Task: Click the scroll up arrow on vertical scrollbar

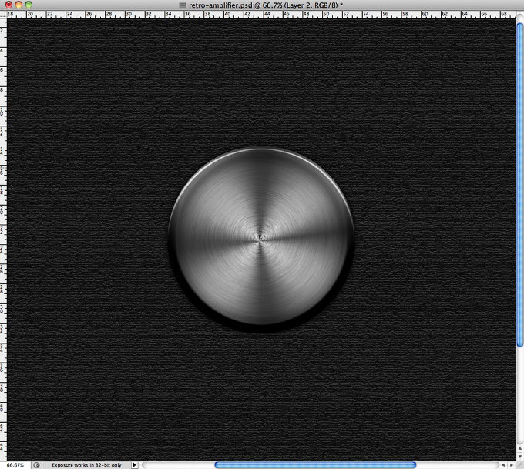Action: [x=520, y=449]
